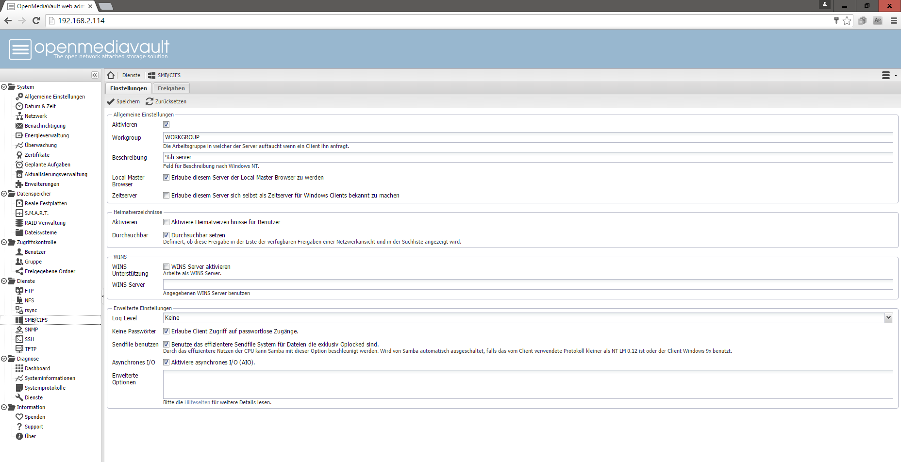This screenshot has width=901, height=462.
Task: Open RAID Verwaltung icon
Action: (19, 223)
